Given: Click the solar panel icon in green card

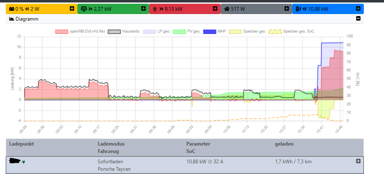Looking at the screenshot, I should point(84,9).
